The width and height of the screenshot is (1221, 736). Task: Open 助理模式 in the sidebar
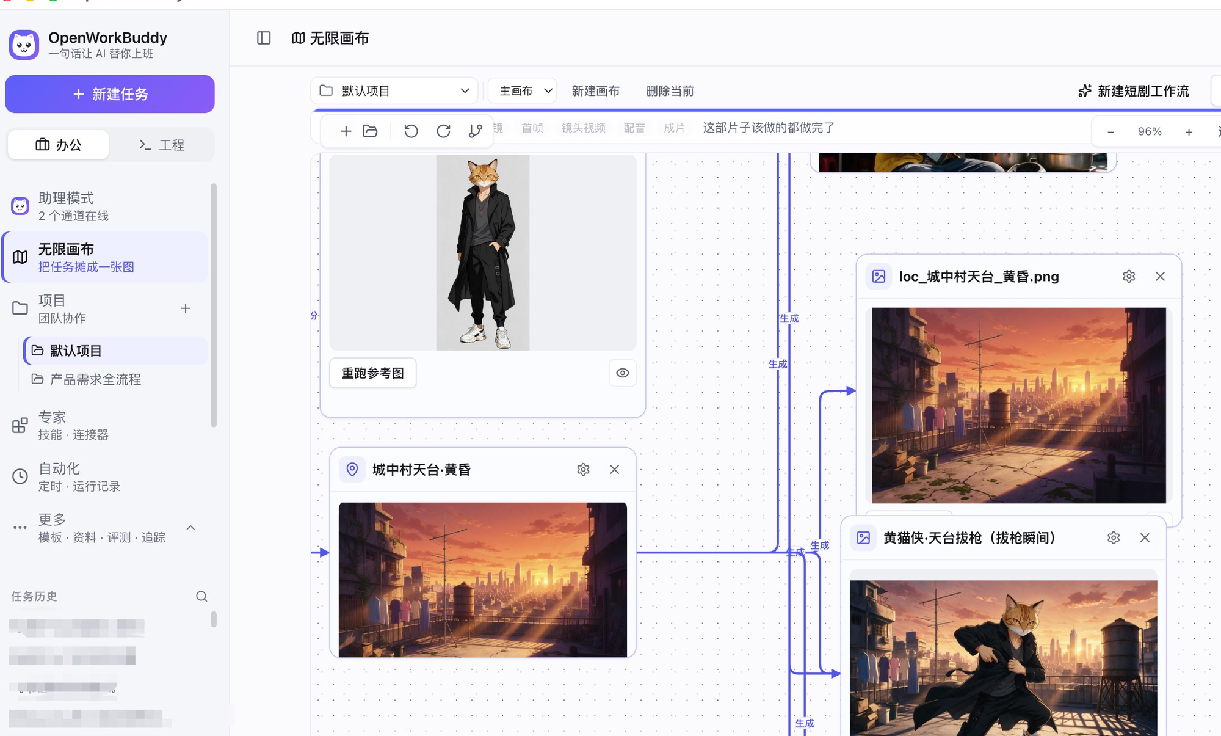pos(105,206)
